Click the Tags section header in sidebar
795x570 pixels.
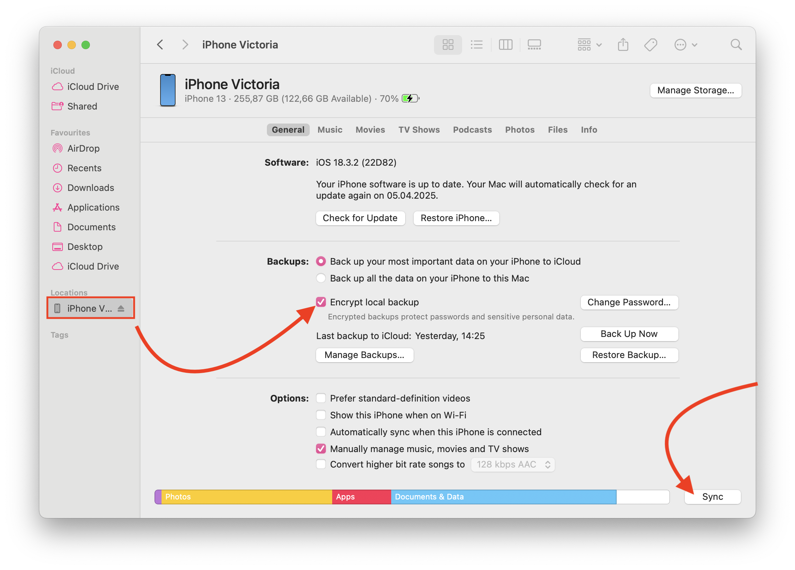coord(59,335)
